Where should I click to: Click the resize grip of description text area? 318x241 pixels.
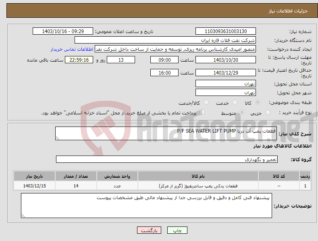pos(58,138)
